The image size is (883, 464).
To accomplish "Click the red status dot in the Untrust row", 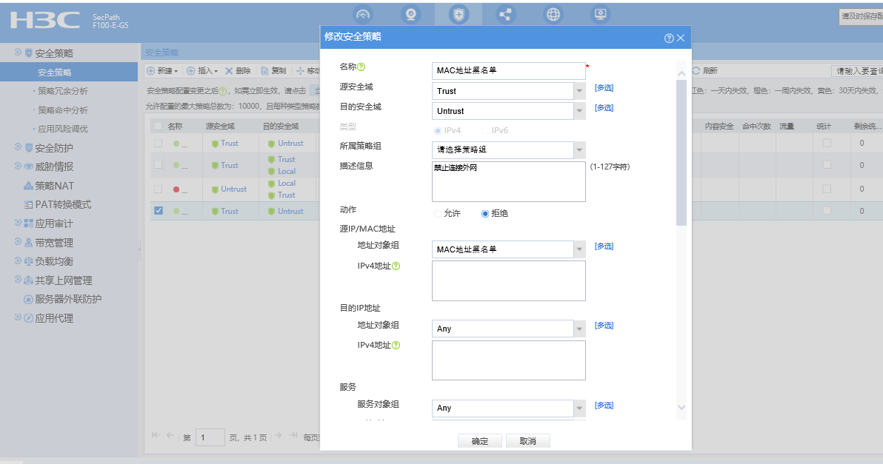I will pos(176,189).
